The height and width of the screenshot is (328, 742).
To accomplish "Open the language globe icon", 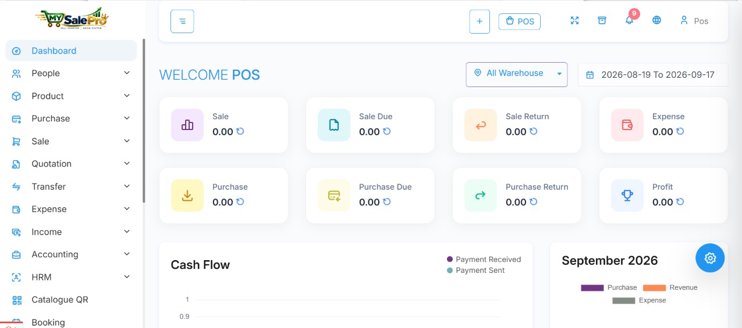I will [x=656, y=20].
